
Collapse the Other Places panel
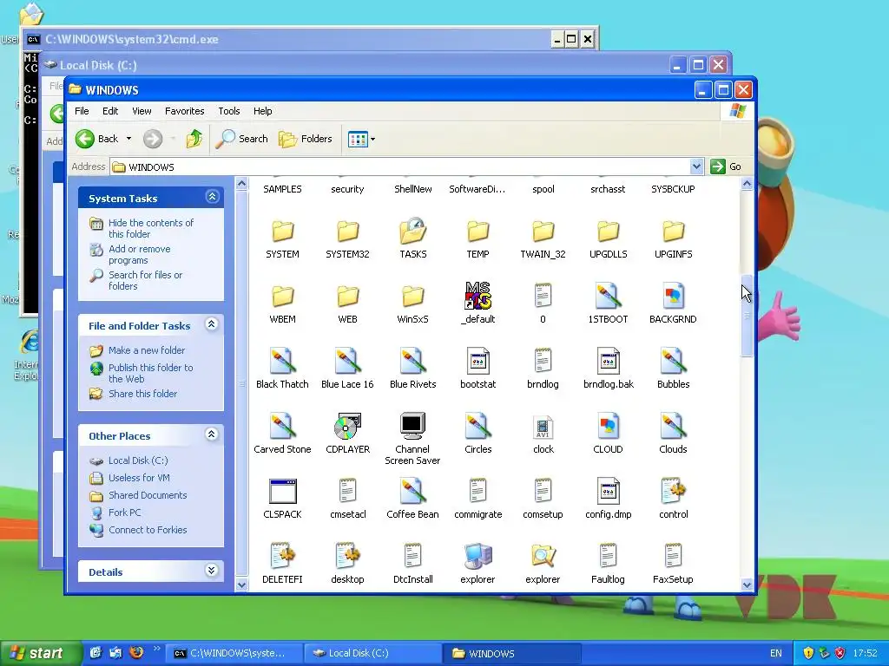click(x=212, y=435)
